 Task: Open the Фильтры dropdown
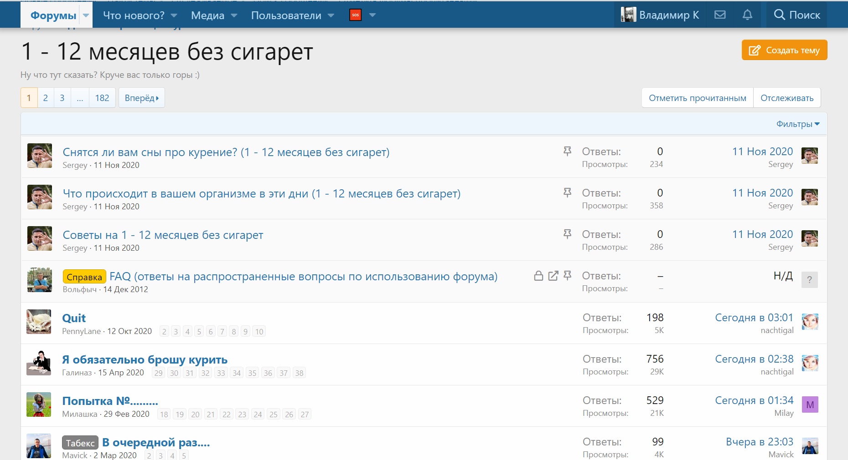(x=797, y=124)
